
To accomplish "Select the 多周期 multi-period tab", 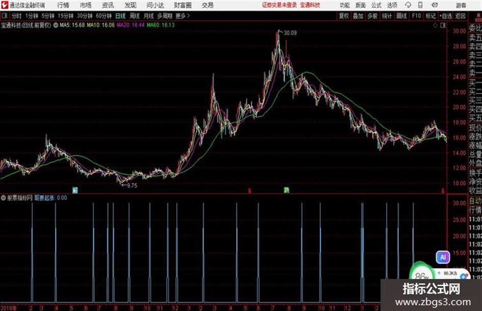I will 165,16.
